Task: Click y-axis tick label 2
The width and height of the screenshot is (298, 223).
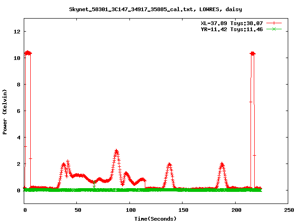Action: pos(19,164)
